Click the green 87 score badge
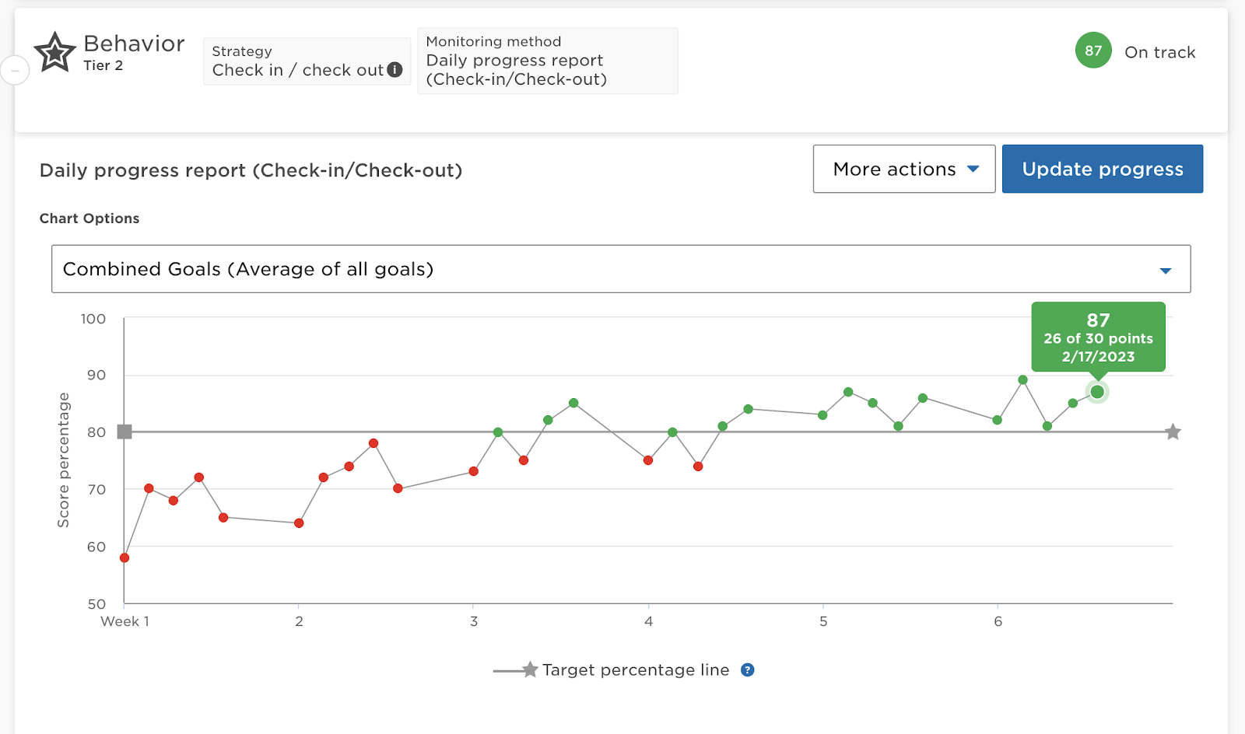The height and width of the screenshot is (734, 1245). point(1093,51)
